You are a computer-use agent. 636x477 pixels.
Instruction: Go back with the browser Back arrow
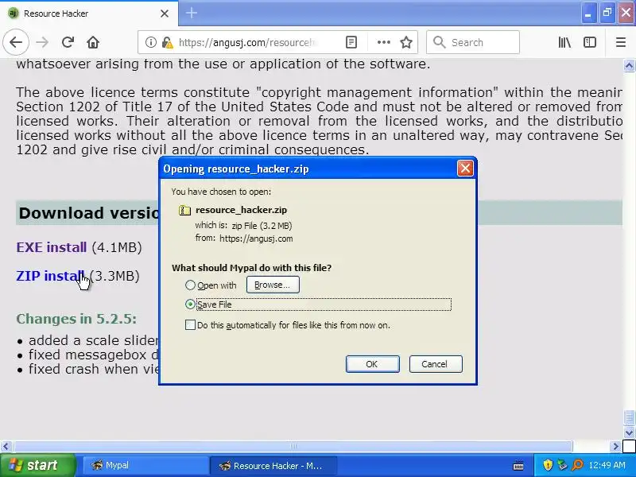(x=16, y=42)
